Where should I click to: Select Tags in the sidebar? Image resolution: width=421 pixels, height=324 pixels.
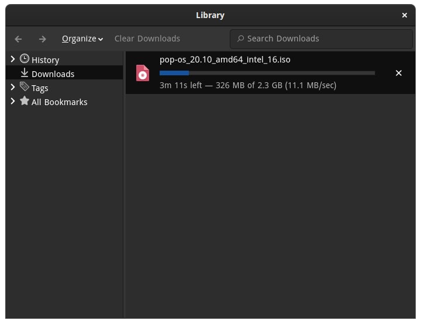click(x=40, y=88)
